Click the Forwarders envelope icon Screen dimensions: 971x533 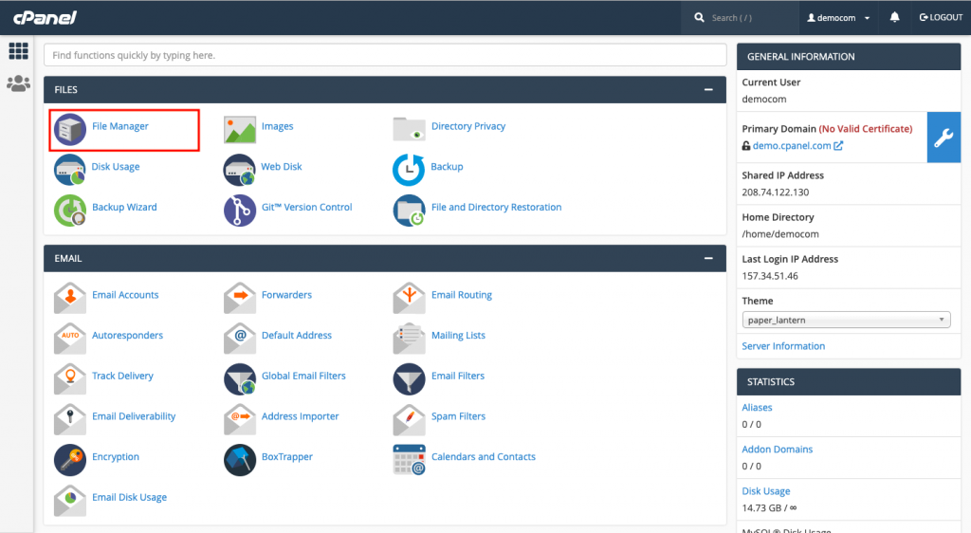240,298
